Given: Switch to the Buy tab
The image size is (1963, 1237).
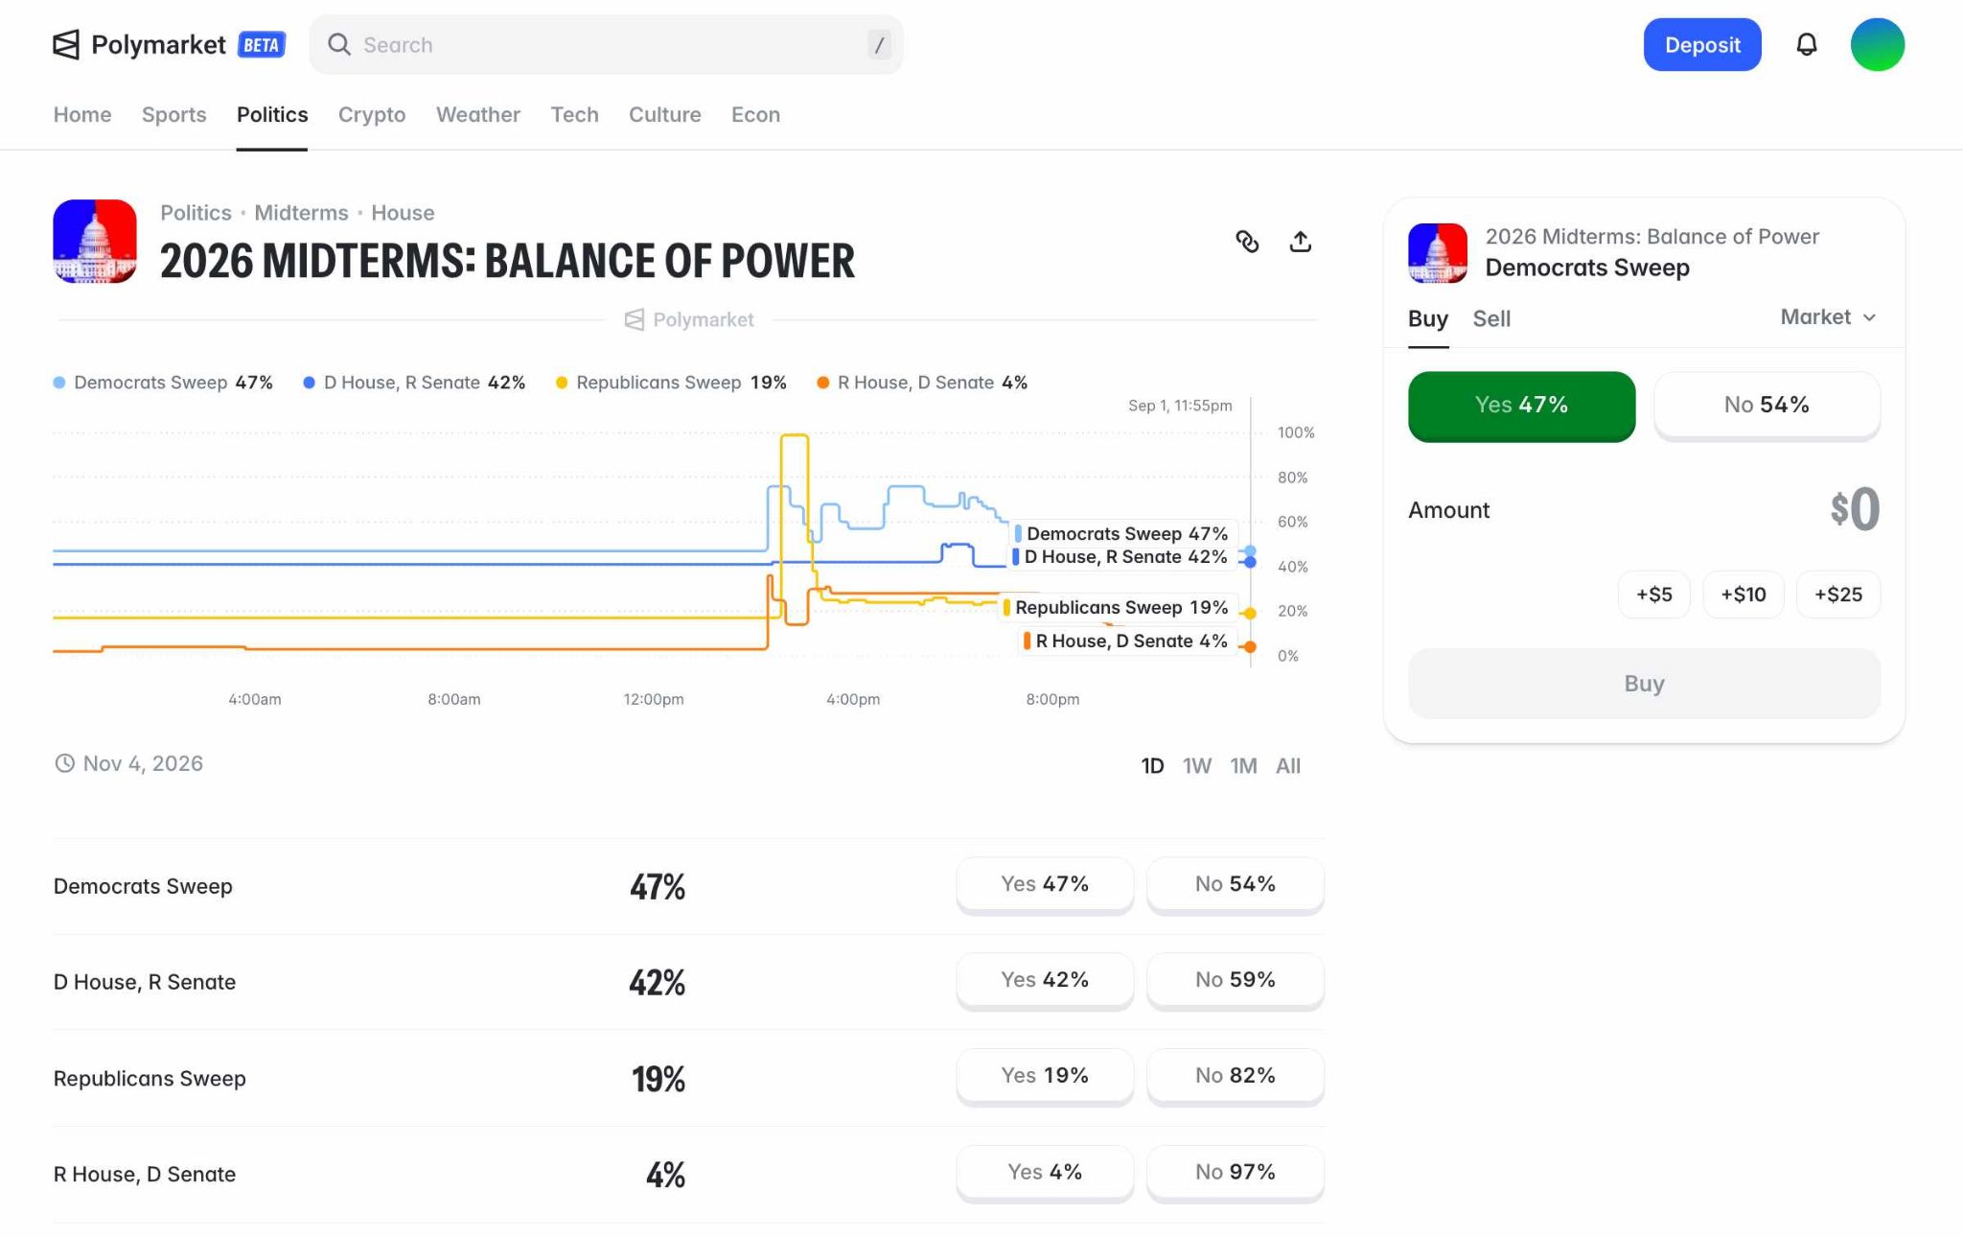Looking at the screenshot, I should pyautogui.click(x=1427, y=318).
